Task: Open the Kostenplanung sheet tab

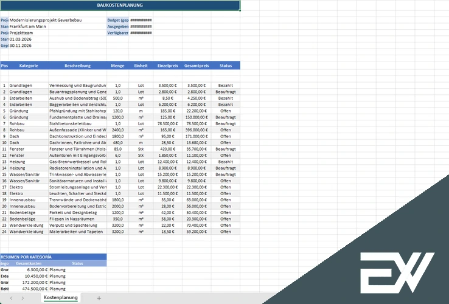Action: point(61,298)
